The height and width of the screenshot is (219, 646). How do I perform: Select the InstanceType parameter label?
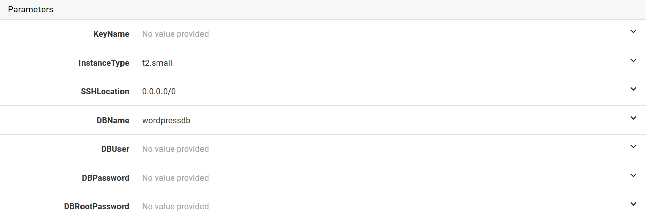104,63
